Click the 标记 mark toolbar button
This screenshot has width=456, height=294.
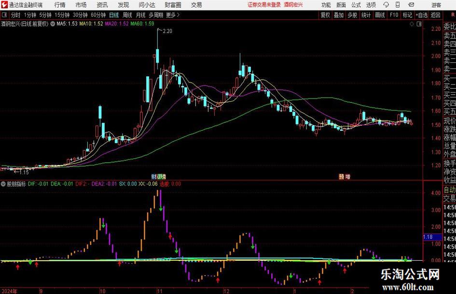click(x=407, y=15)
